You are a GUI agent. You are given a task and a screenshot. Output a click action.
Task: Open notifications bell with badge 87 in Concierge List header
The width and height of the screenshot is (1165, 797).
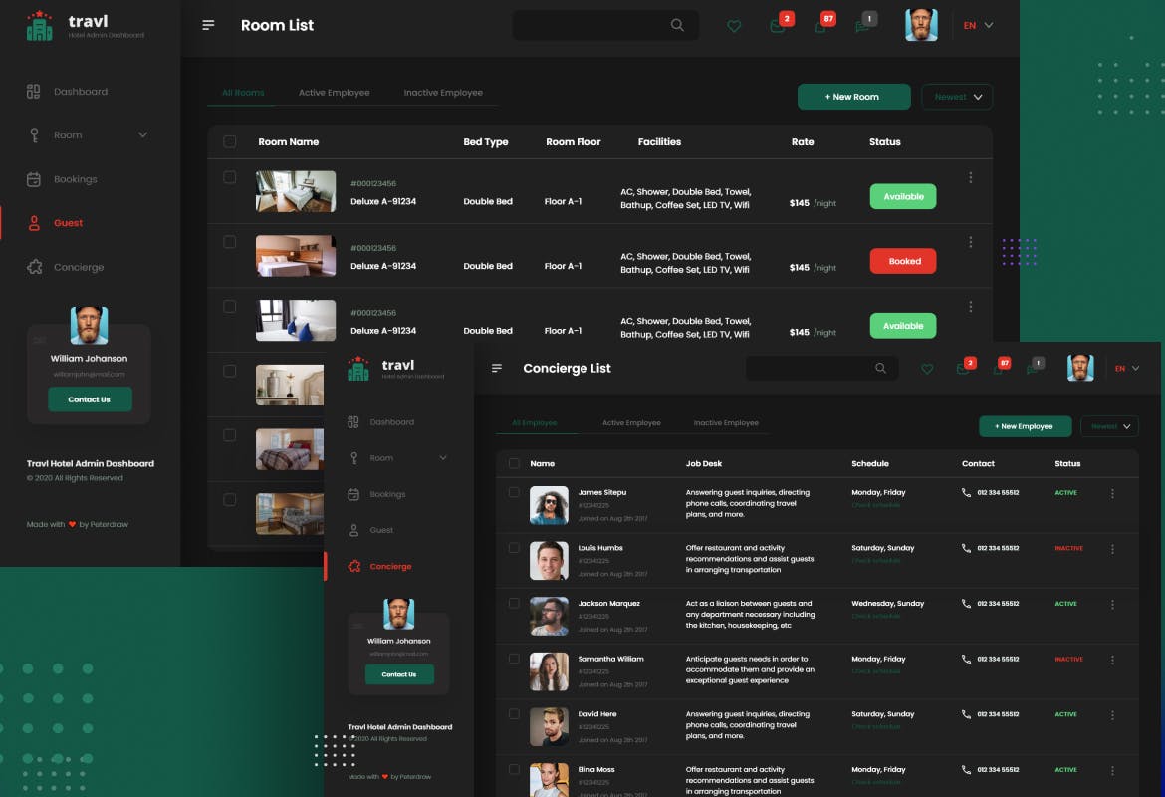pos(997,370)
